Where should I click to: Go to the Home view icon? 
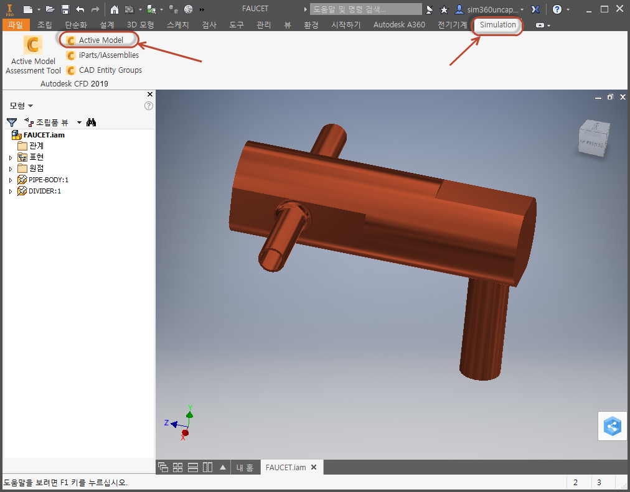click(x=115, y=9)
